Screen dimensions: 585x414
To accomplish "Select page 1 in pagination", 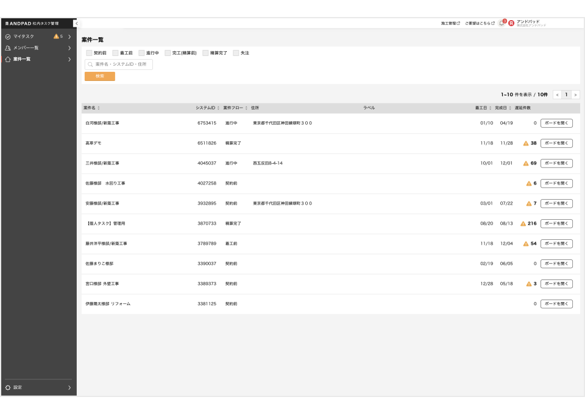I will [566, 94].
